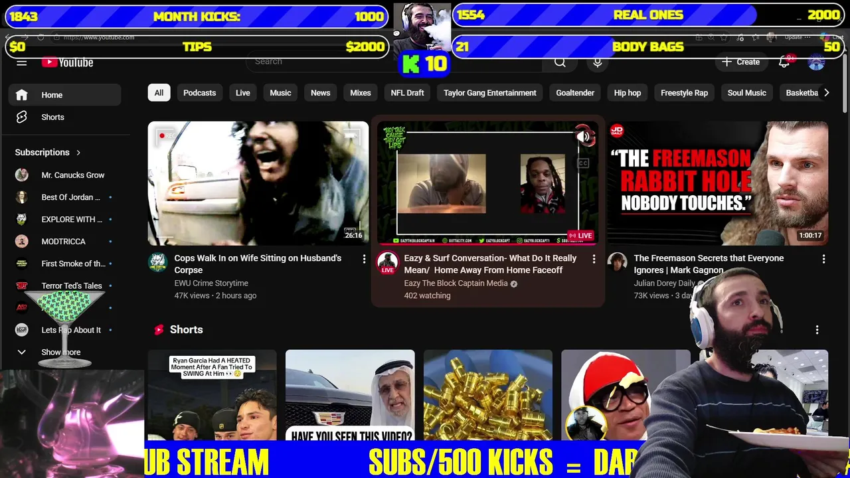Image resolution: width=850 pixels, height=478 pixels.
Task: Expand the Subscriptions section arrow
Action: (x=78, y=153)
